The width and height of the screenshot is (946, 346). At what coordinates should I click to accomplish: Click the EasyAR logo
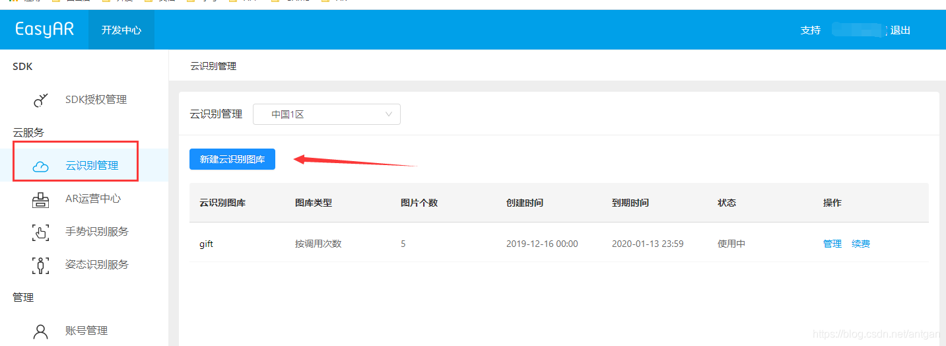pyautogui.click(x=44, y=30)
